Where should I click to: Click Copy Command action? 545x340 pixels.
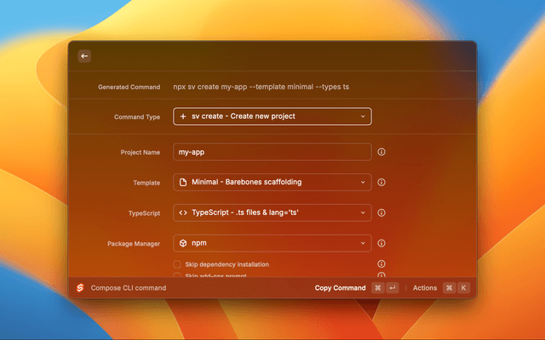click(340, 288)
